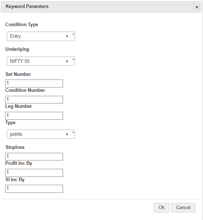203x220 pixels.
Task: Dismiss the dialog with Cancel
Action: pos(183,208)
